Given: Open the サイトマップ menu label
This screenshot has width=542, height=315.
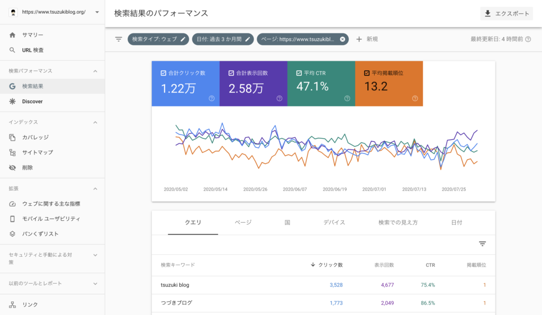Looking at the screenshot, I should (38, 152).
